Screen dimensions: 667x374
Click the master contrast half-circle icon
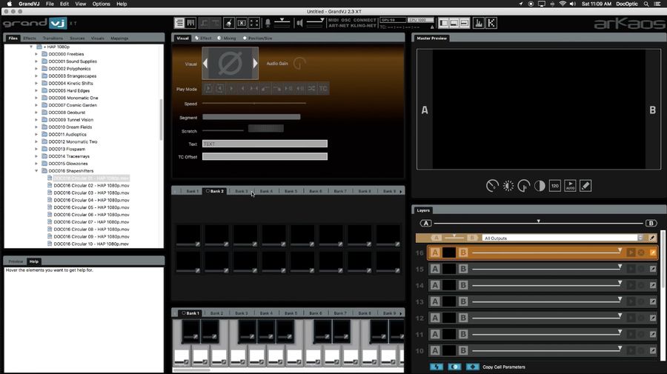[x=540, y=186]
